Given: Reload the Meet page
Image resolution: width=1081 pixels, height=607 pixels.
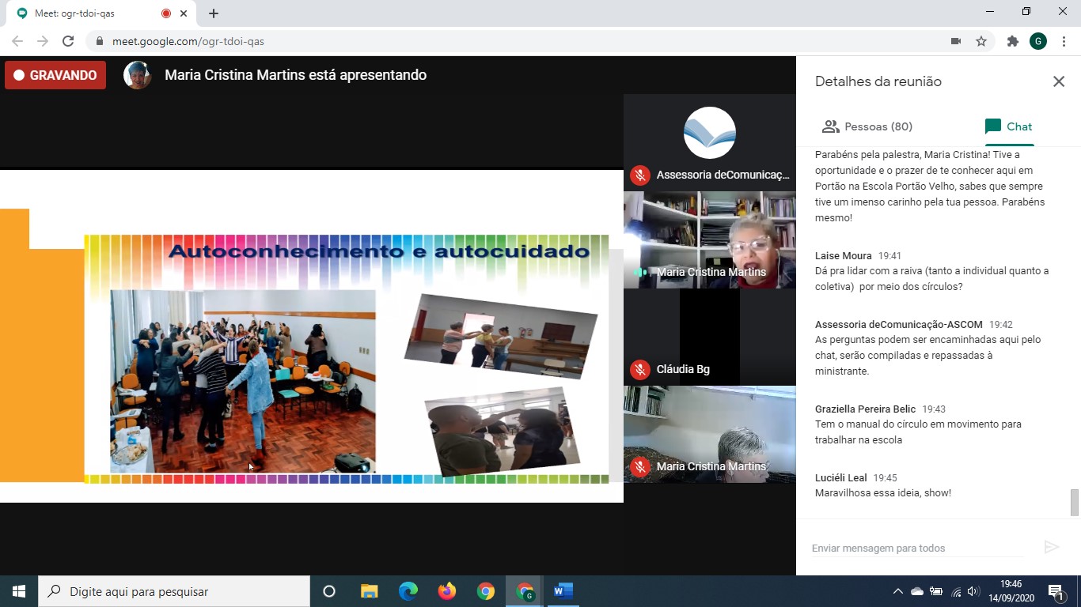Looking at the screenshot, I should (x=68, y=41).
